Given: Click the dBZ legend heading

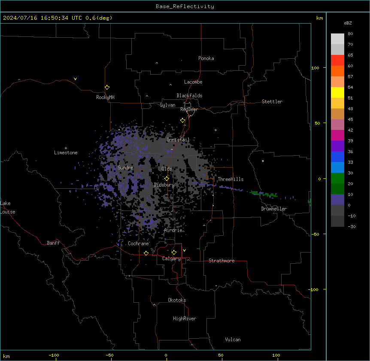Looking at the screenshot, I should pos(348,23).
